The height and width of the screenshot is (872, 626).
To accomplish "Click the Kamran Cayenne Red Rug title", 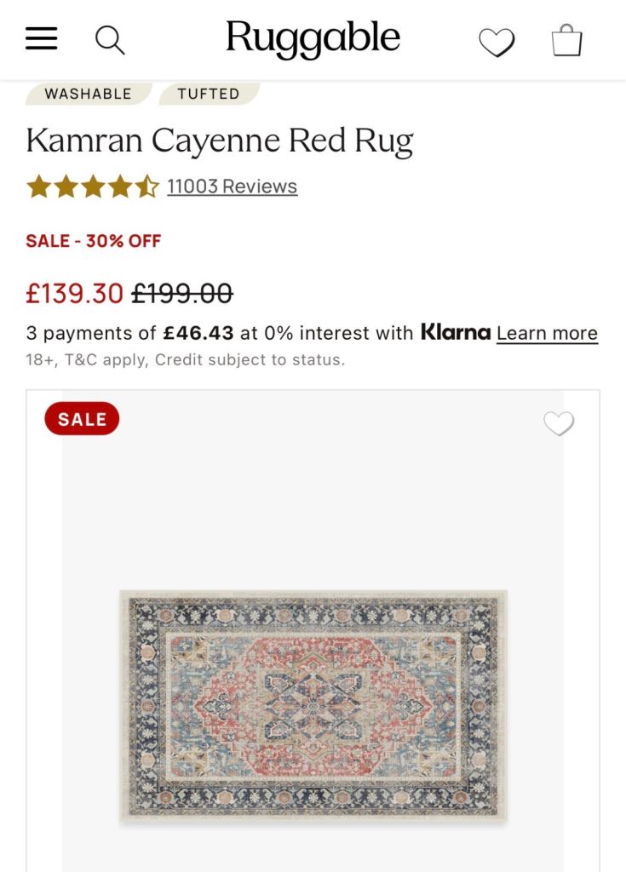I will 219,141.
